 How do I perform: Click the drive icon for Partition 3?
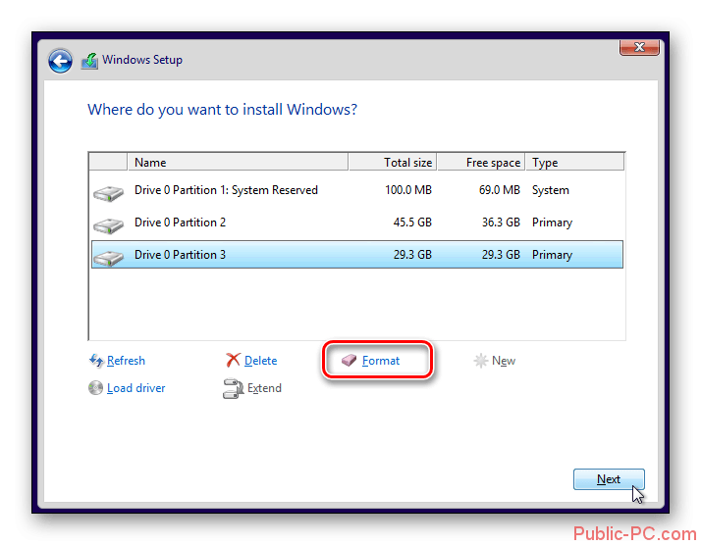[108, 258]
